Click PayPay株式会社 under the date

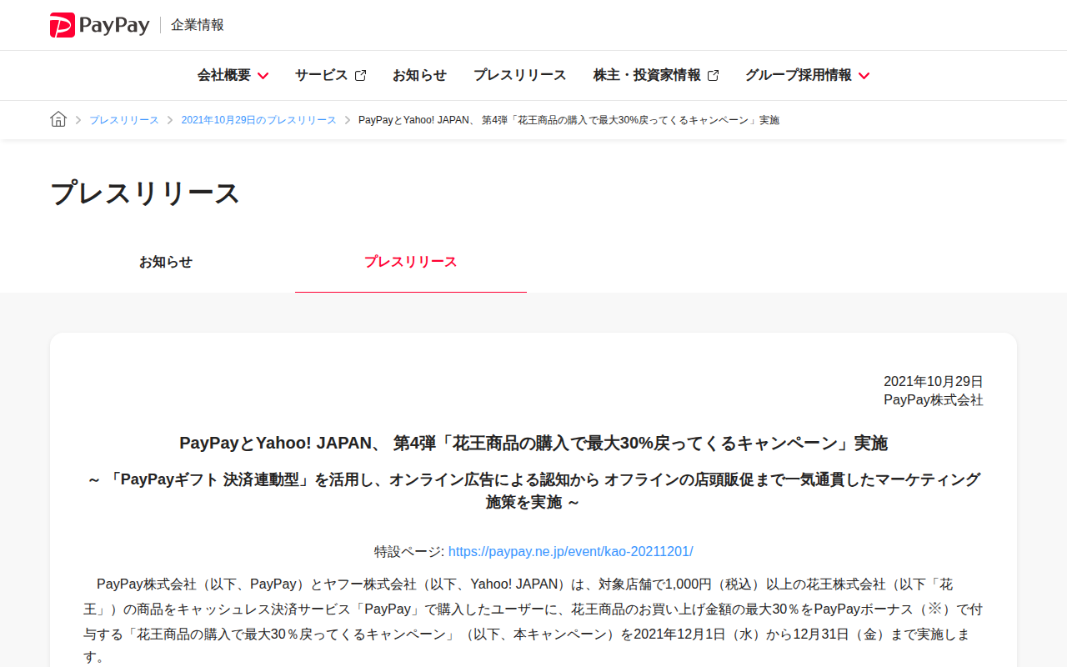(934, 399)
